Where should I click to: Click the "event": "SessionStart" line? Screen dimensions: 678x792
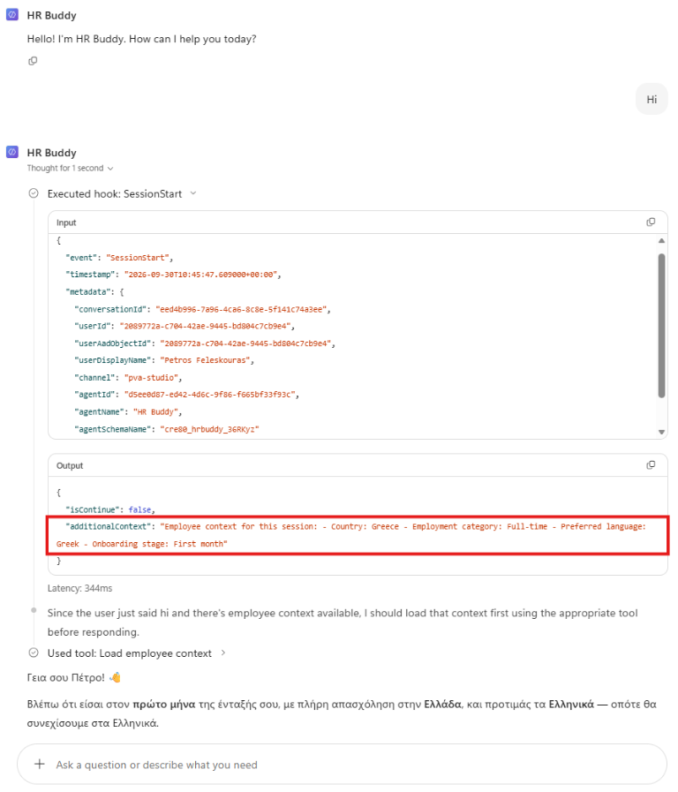(x=119, y=258)
